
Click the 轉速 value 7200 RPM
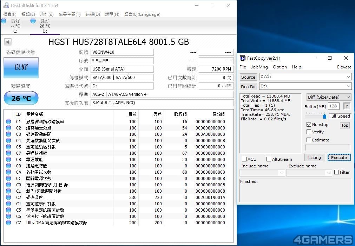pyautogui.click(x=216, y=69)
